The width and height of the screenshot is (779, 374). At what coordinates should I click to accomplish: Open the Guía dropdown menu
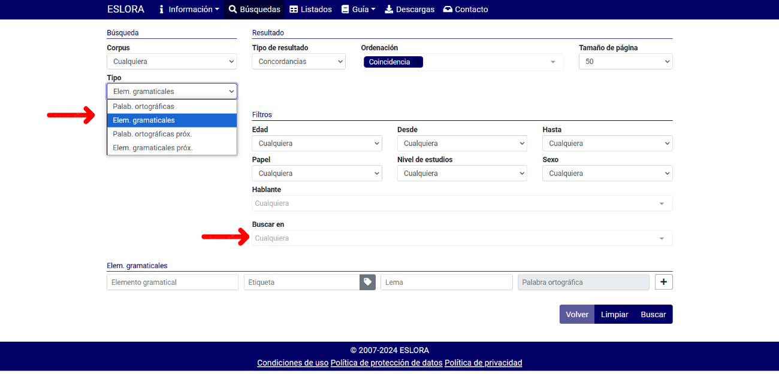coord(358,10)
